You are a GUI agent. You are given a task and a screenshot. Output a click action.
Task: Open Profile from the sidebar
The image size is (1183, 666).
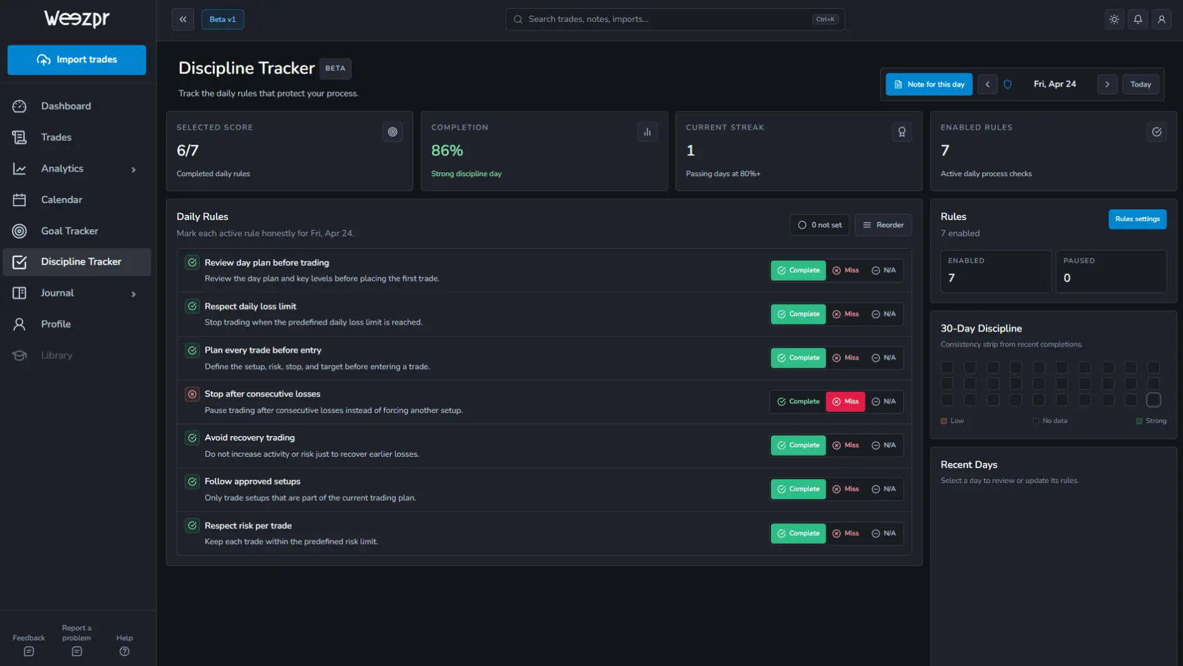pos(76,324)
